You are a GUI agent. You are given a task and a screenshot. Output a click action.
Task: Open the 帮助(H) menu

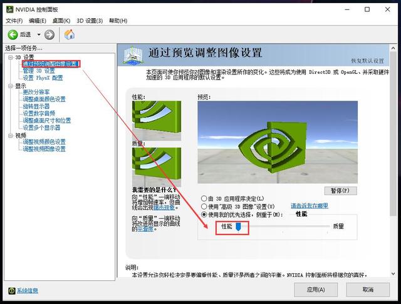coord(118,21)
